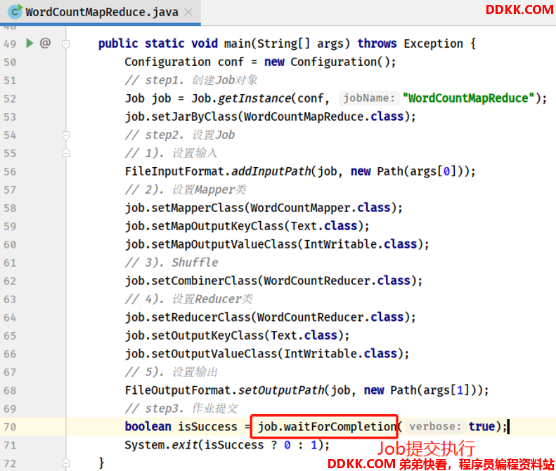Collapse the comment fold marker on line 54

66,135
